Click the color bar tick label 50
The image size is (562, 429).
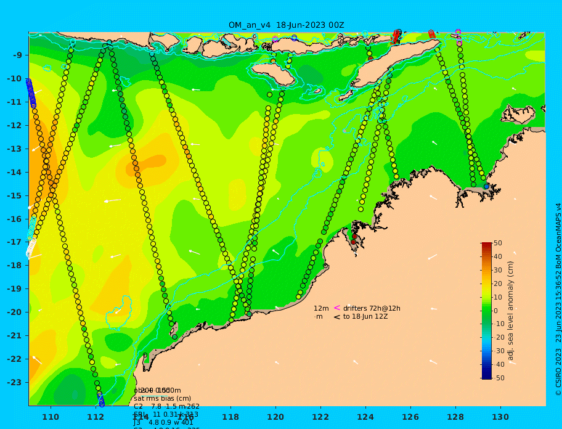click(x=498, y=243)
